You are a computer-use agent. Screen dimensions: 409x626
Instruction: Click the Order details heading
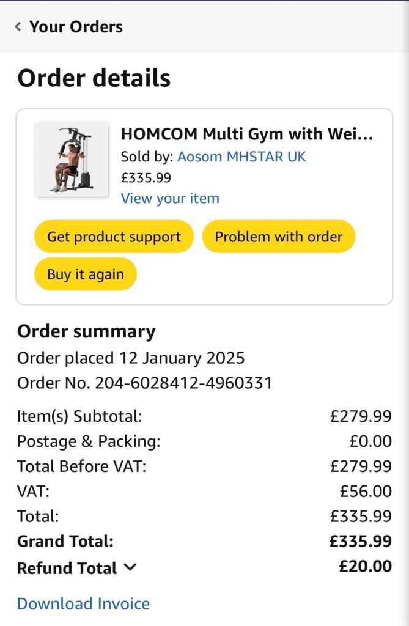tap(94, 78)
